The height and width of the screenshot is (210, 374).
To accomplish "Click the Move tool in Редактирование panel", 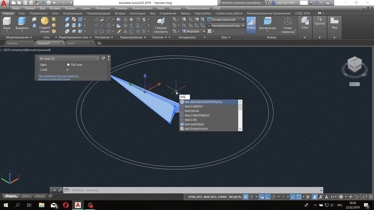I will click(x=131, y=19).
